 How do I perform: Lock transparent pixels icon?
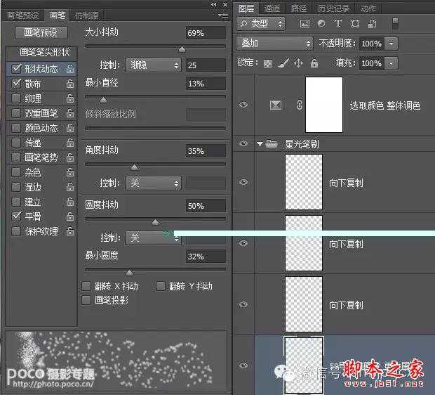tap(267, 64)
